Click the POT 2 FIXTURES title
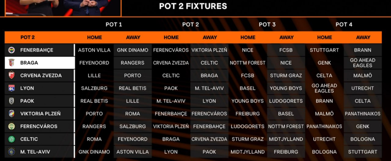This screenshot has height=161, width=391. point(193,6)
